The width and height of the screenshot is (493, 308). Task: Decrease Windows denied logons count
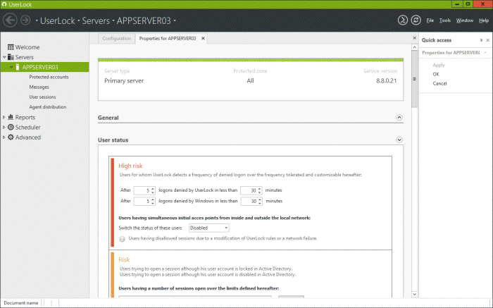(153, 203)
